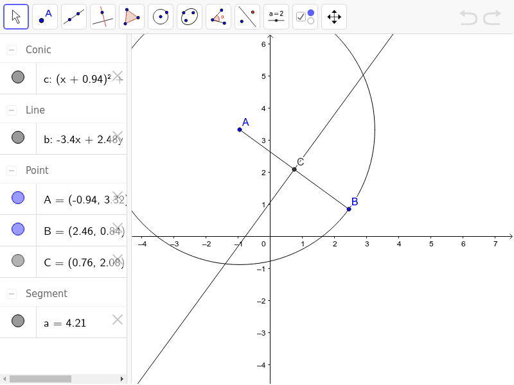Select the Angle tool

218,17
